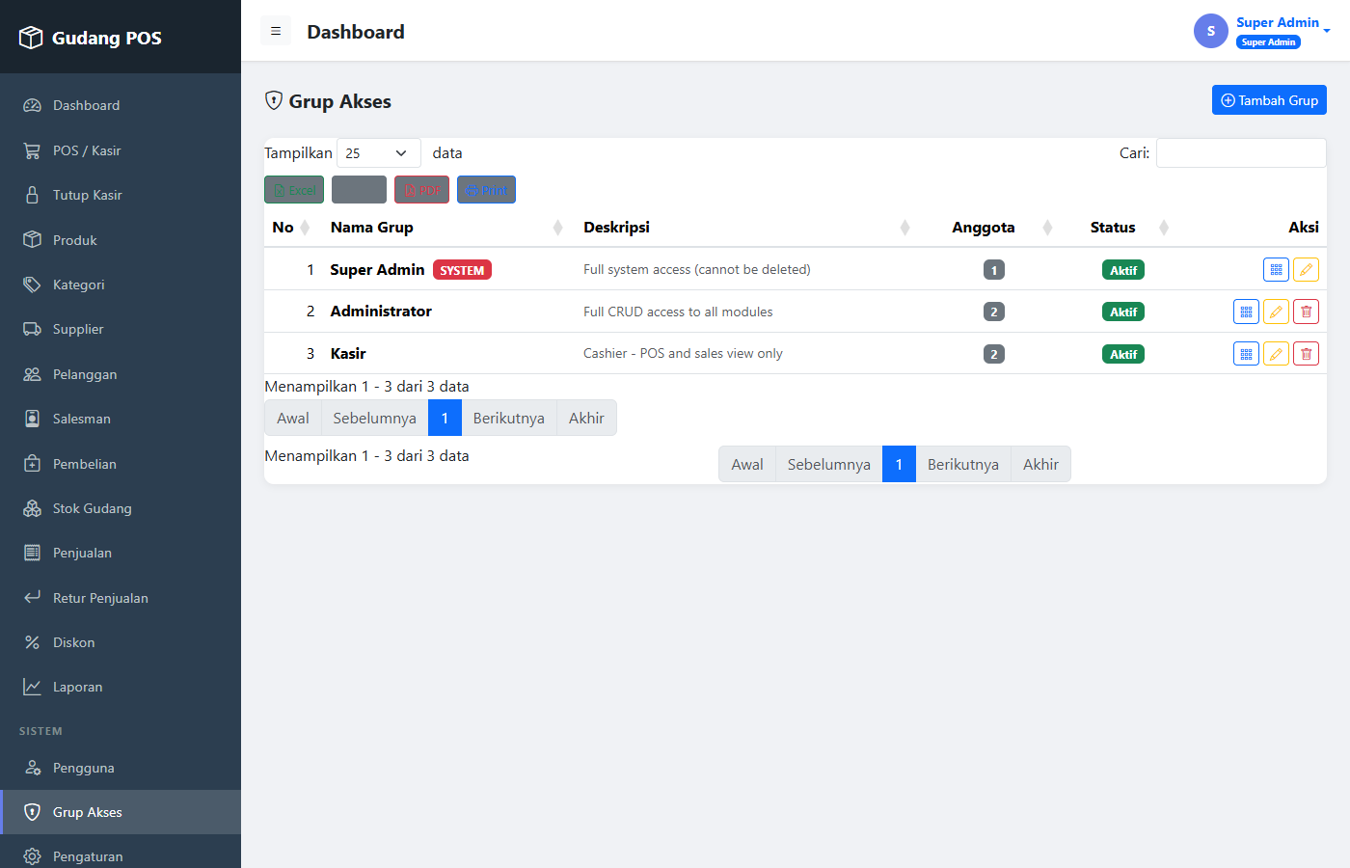The height and width of the screenshot is (868, 1350).
Task: Click the Print button
Action: pyautogui.click(x=486, y=190)
